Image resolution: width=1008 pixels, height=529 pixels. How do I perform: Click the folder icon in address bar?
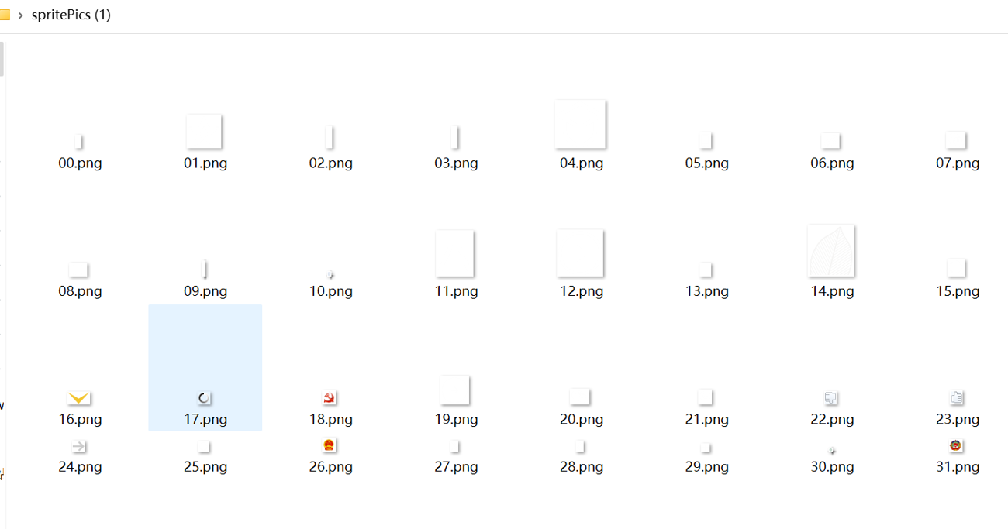tap(5, 15)
